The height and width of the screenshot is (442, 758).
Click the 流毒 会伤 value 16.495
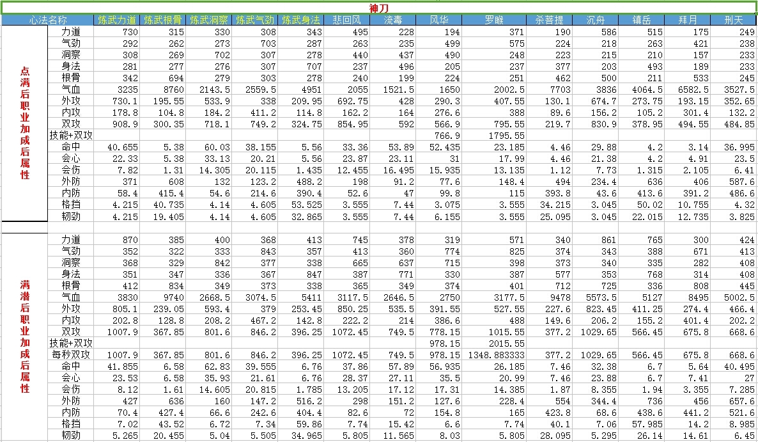(x=392, y=170)
